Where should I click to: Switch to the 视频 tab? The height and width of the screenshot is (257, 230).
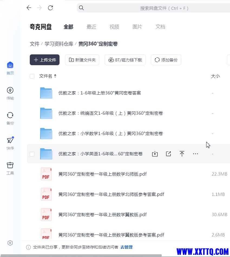[x=114, y=27]
